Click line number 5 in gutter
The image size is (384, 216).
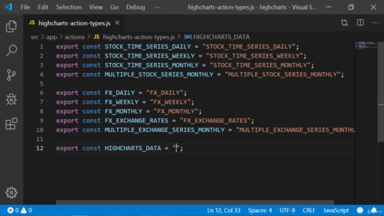point(41,84)
